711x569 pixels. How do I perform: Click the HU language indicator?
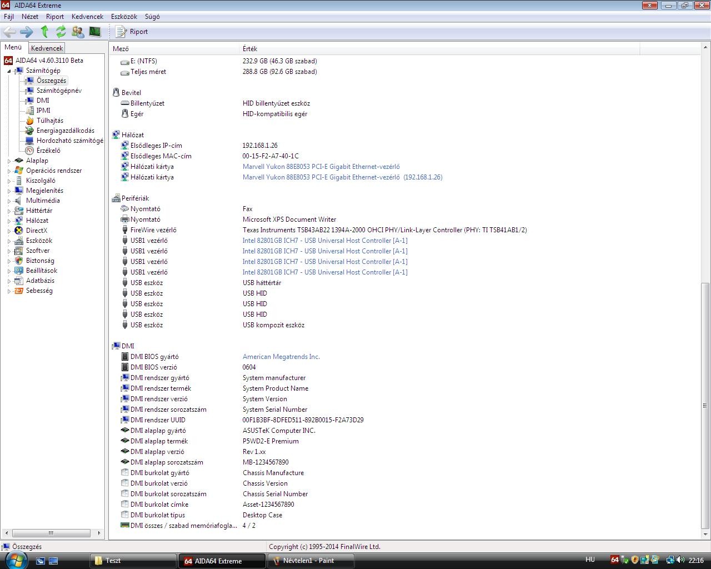[590, 560]
